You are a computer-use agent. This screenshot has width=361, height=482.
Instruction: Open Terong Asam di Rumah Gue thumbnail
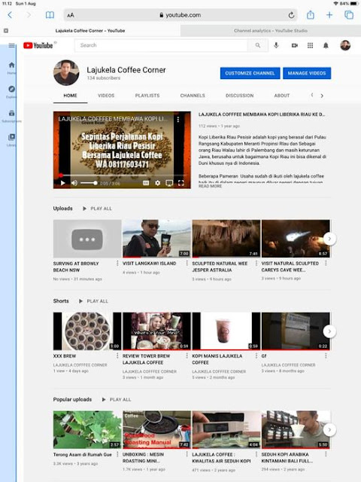pyautogui.click(x=87, y=429)
